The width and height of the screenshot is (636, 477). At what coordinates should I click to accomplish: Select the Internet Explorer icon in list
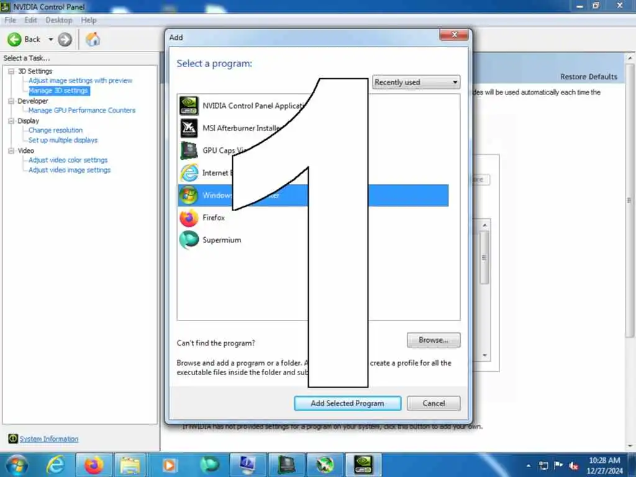tap(189, 173)
